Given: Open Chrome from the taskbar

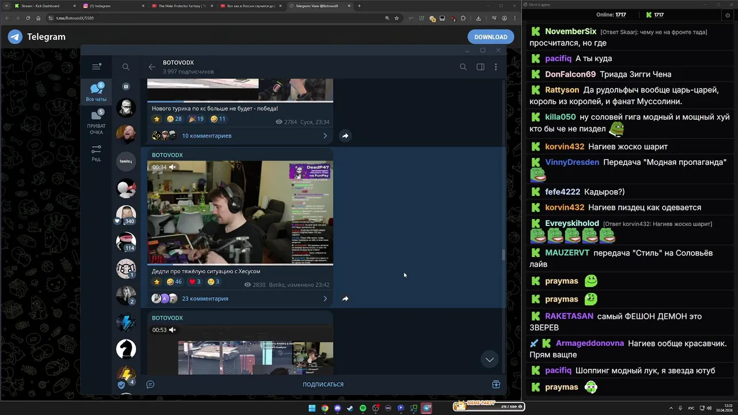Looking at the screenshot, I should (x=325, y=408).
